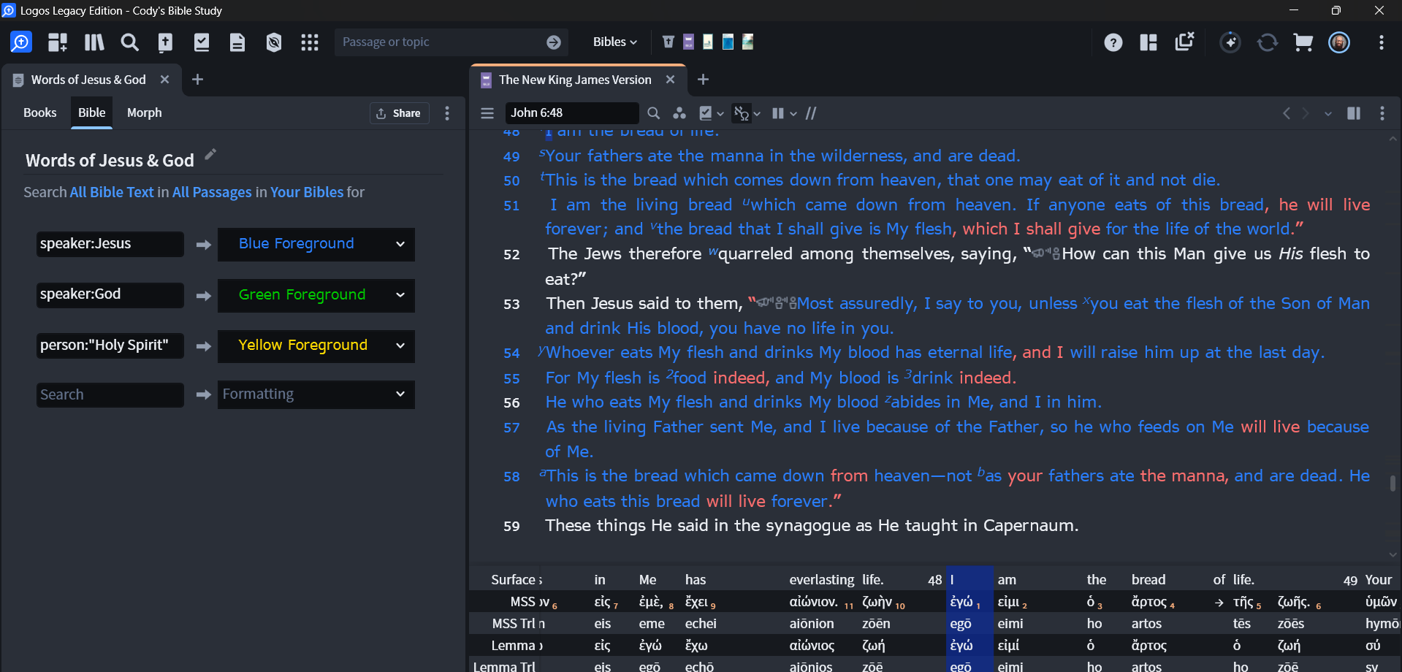Open the blue book shortcut icon
This screenshot has width=1402, height=672.
tap(728, 42)
